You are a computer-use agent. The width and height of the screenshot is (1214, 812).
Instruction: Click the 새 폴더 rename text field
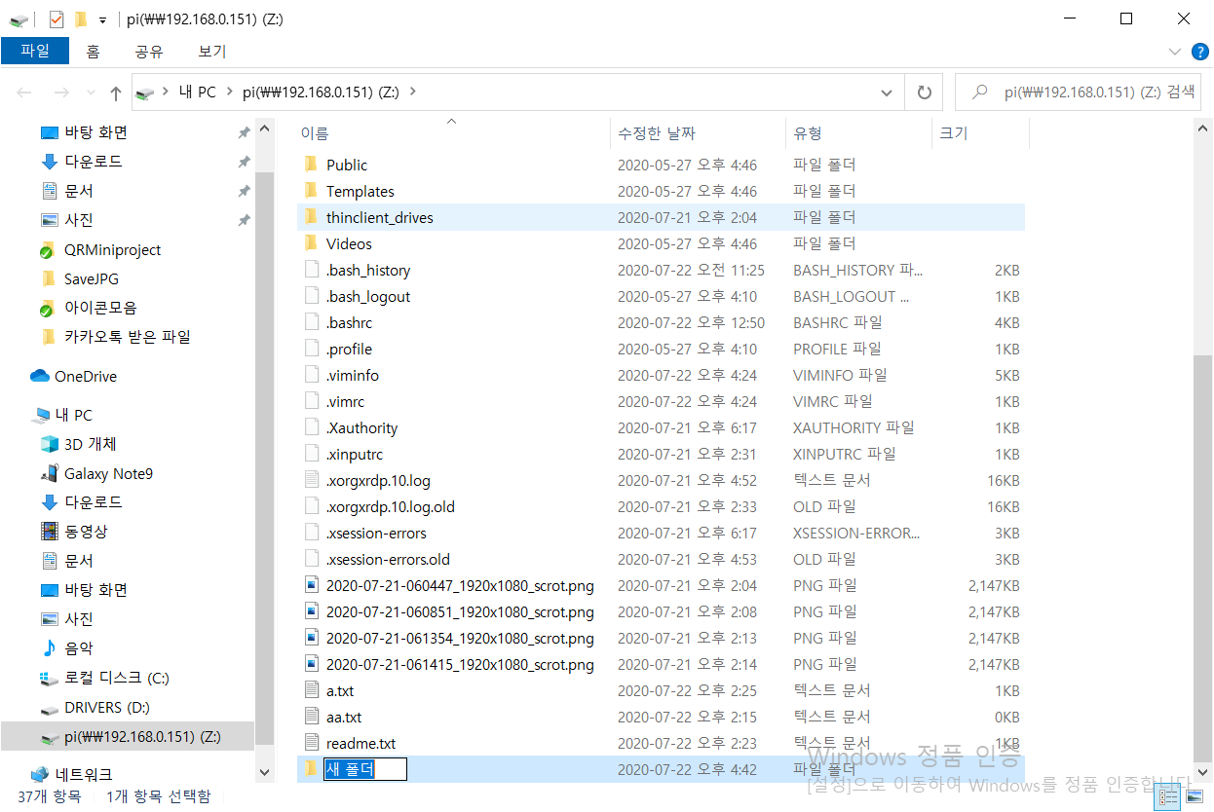tap(364, 769)
